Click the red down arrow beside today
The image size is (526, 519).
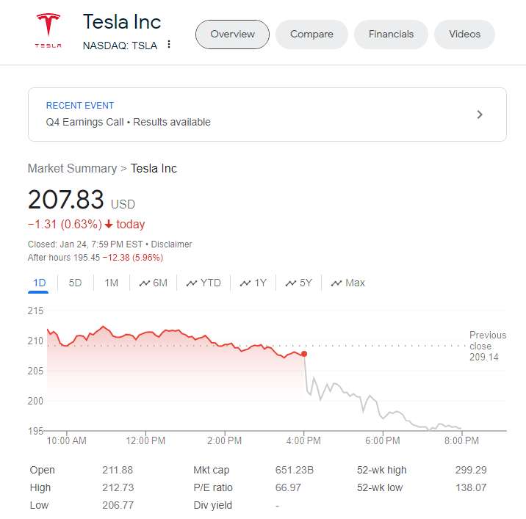(x=108, y=225)
